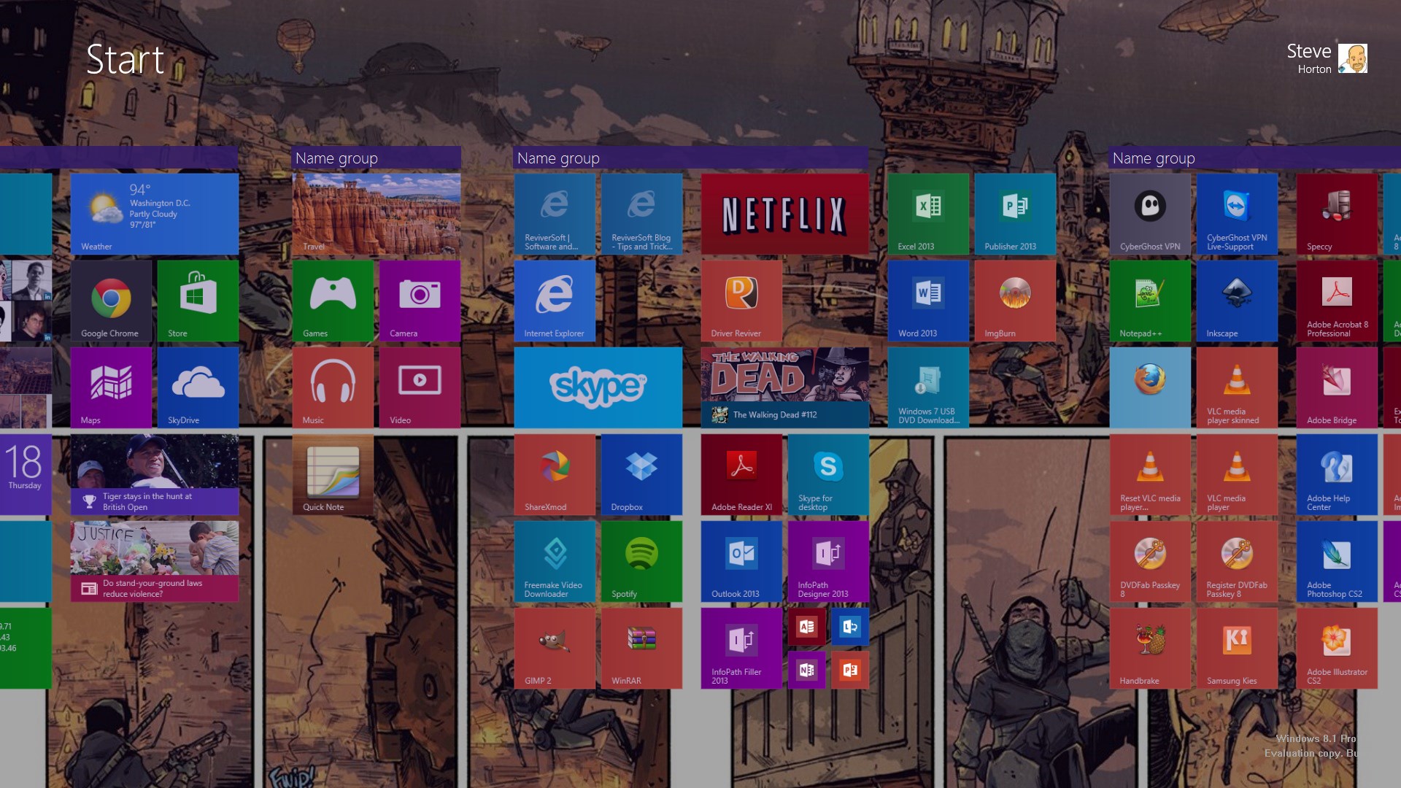Launch the Publisher 2013 tile
This screenshot has height=788, width=1401.
coord(1015,214)
